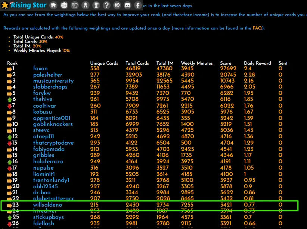Viewport: 307px width, 229px height.
Task: Open goblinknackers player link
Action: pyautogui.click(x=53, y=124)
